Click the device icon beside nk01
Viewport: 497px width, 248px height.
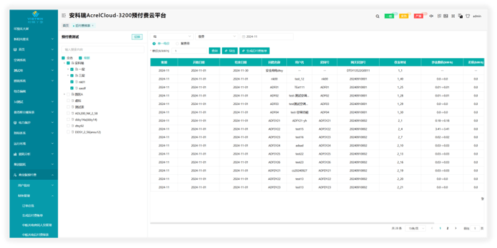[x=76, y=82]
